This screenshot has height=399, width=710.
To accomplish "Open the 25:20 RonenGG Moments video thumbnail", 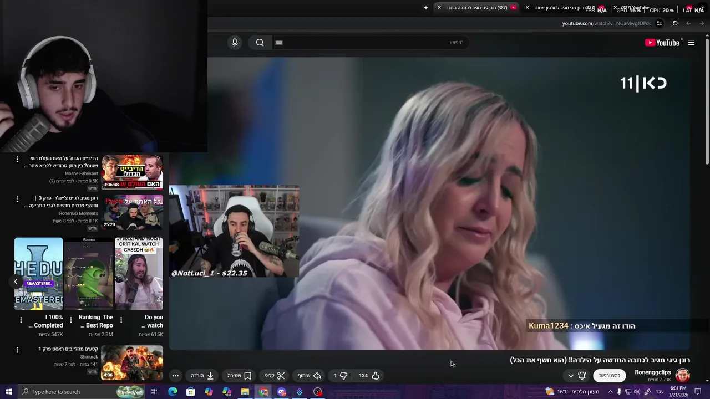I will (132, 212).
